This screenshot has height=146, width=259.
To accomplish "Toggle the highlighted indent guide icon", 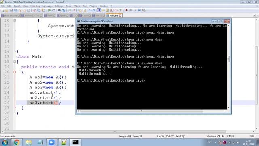I will pos(99,10).
